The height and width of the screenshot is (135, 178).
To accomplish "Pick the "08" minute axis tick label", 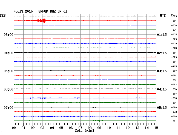I will [x=90, y=128].
